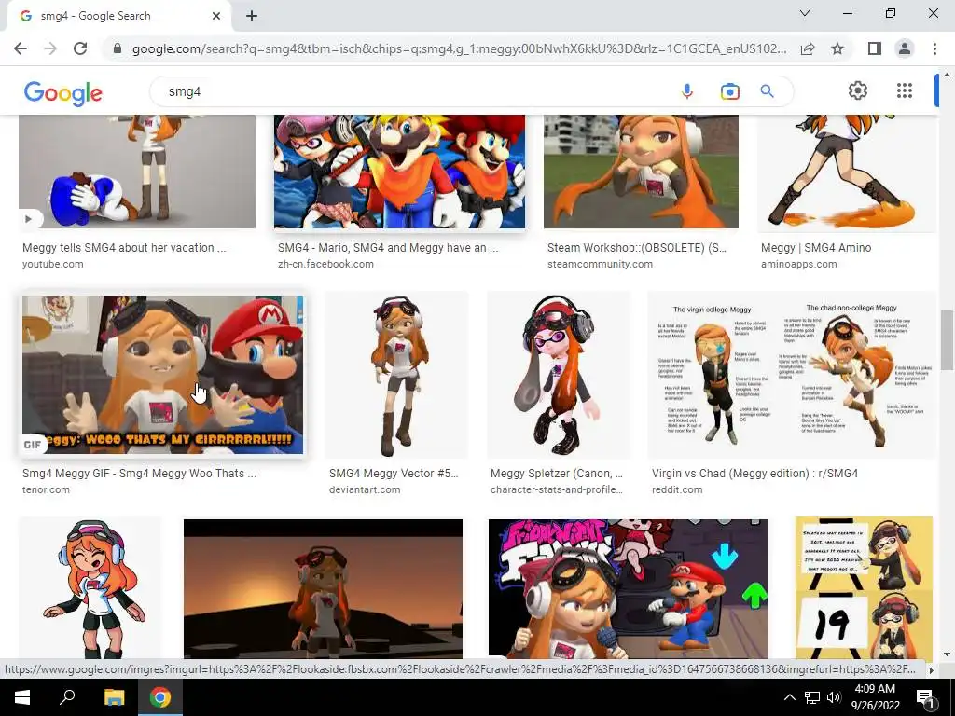Viewport: 955px width, 716px height.
Task: Click the steamcommunity.com source link
Action: [x=600, y=264]
